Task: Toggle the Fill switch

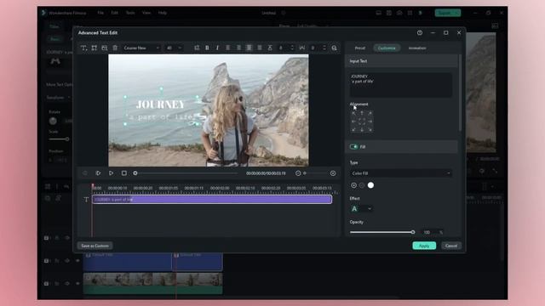Action: click(354, 147)
